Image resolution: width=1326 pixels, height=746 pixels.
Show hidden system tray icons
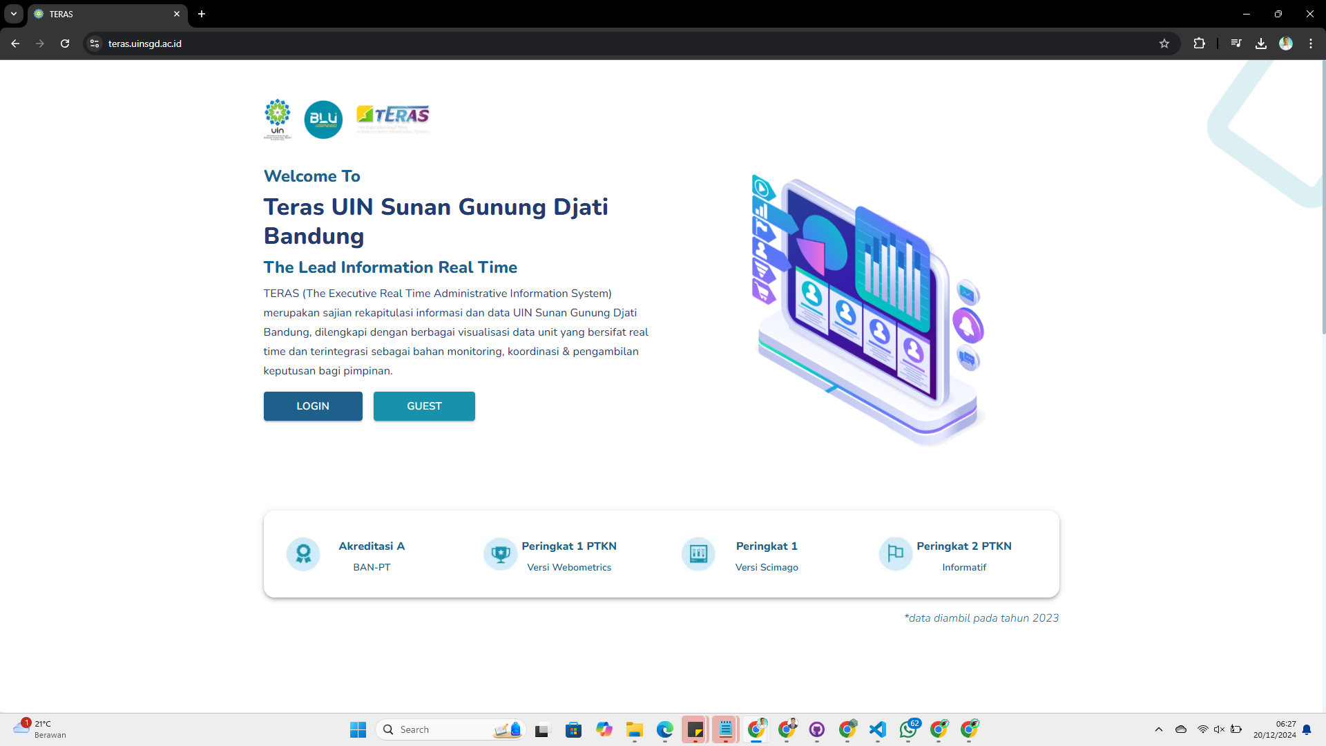[1159, 729]
